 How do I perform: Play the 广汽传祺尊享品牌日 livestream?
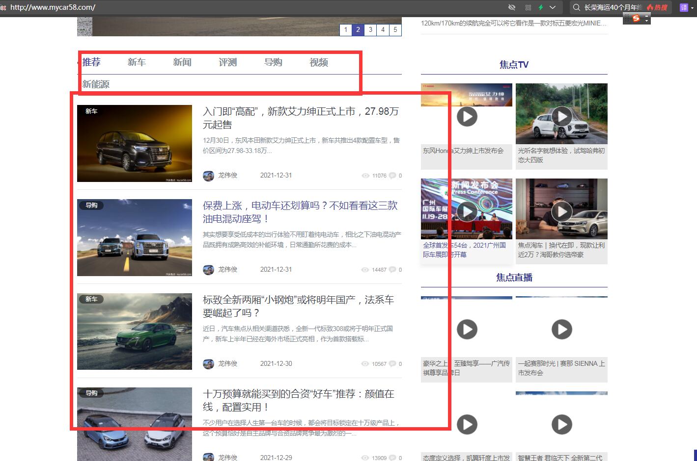[x=467, y=330]
